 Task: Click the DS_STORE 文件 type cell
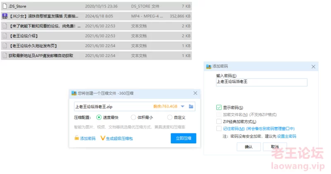(x=145, y=6)
